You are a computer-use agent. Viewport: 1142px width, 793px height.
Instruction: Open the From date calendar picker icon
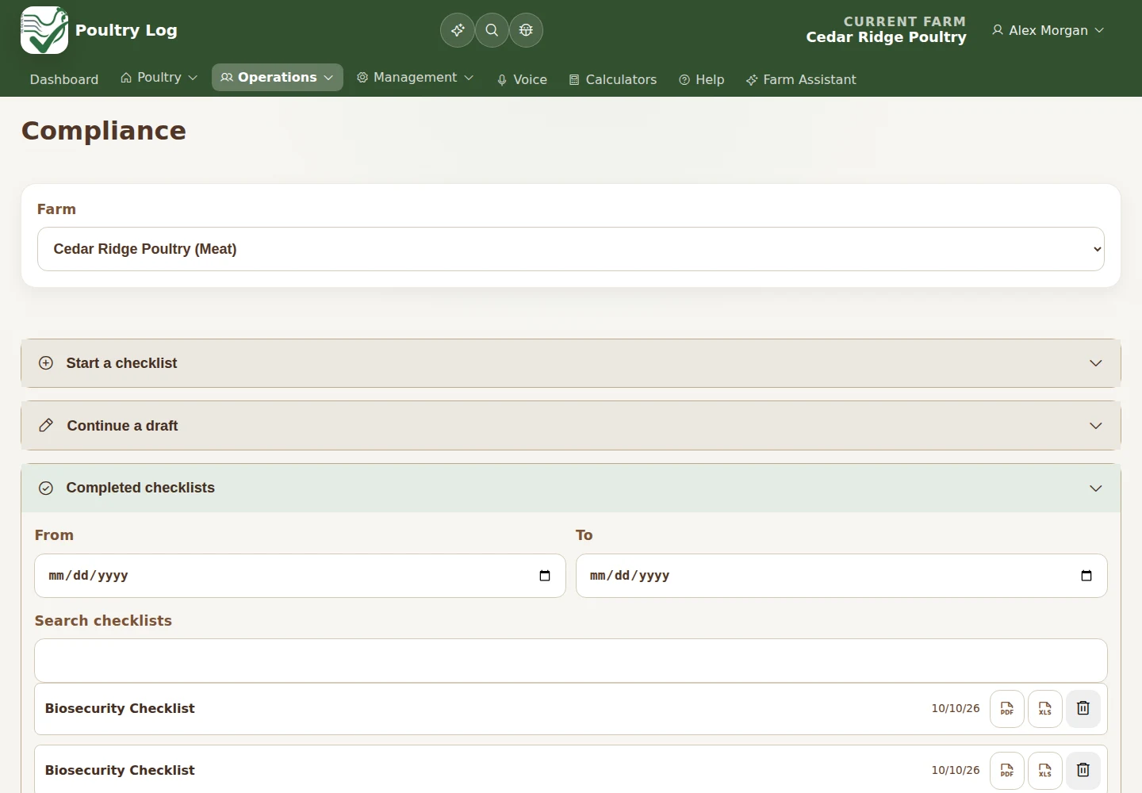click(x=545, y=576)
